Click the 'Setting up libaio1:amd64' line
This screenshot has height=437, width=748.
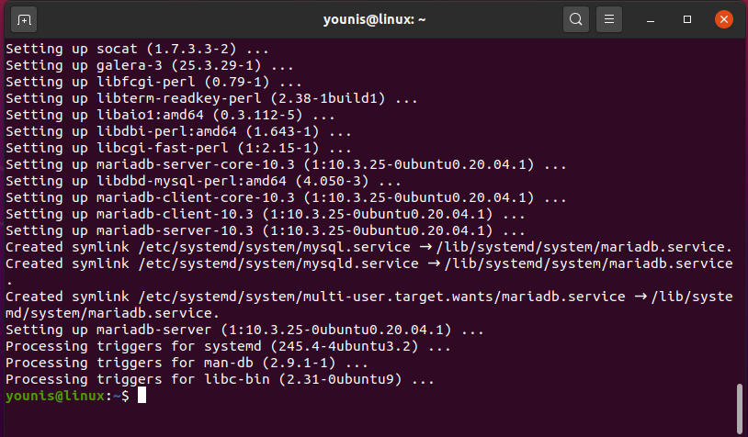tap(171, 115)
